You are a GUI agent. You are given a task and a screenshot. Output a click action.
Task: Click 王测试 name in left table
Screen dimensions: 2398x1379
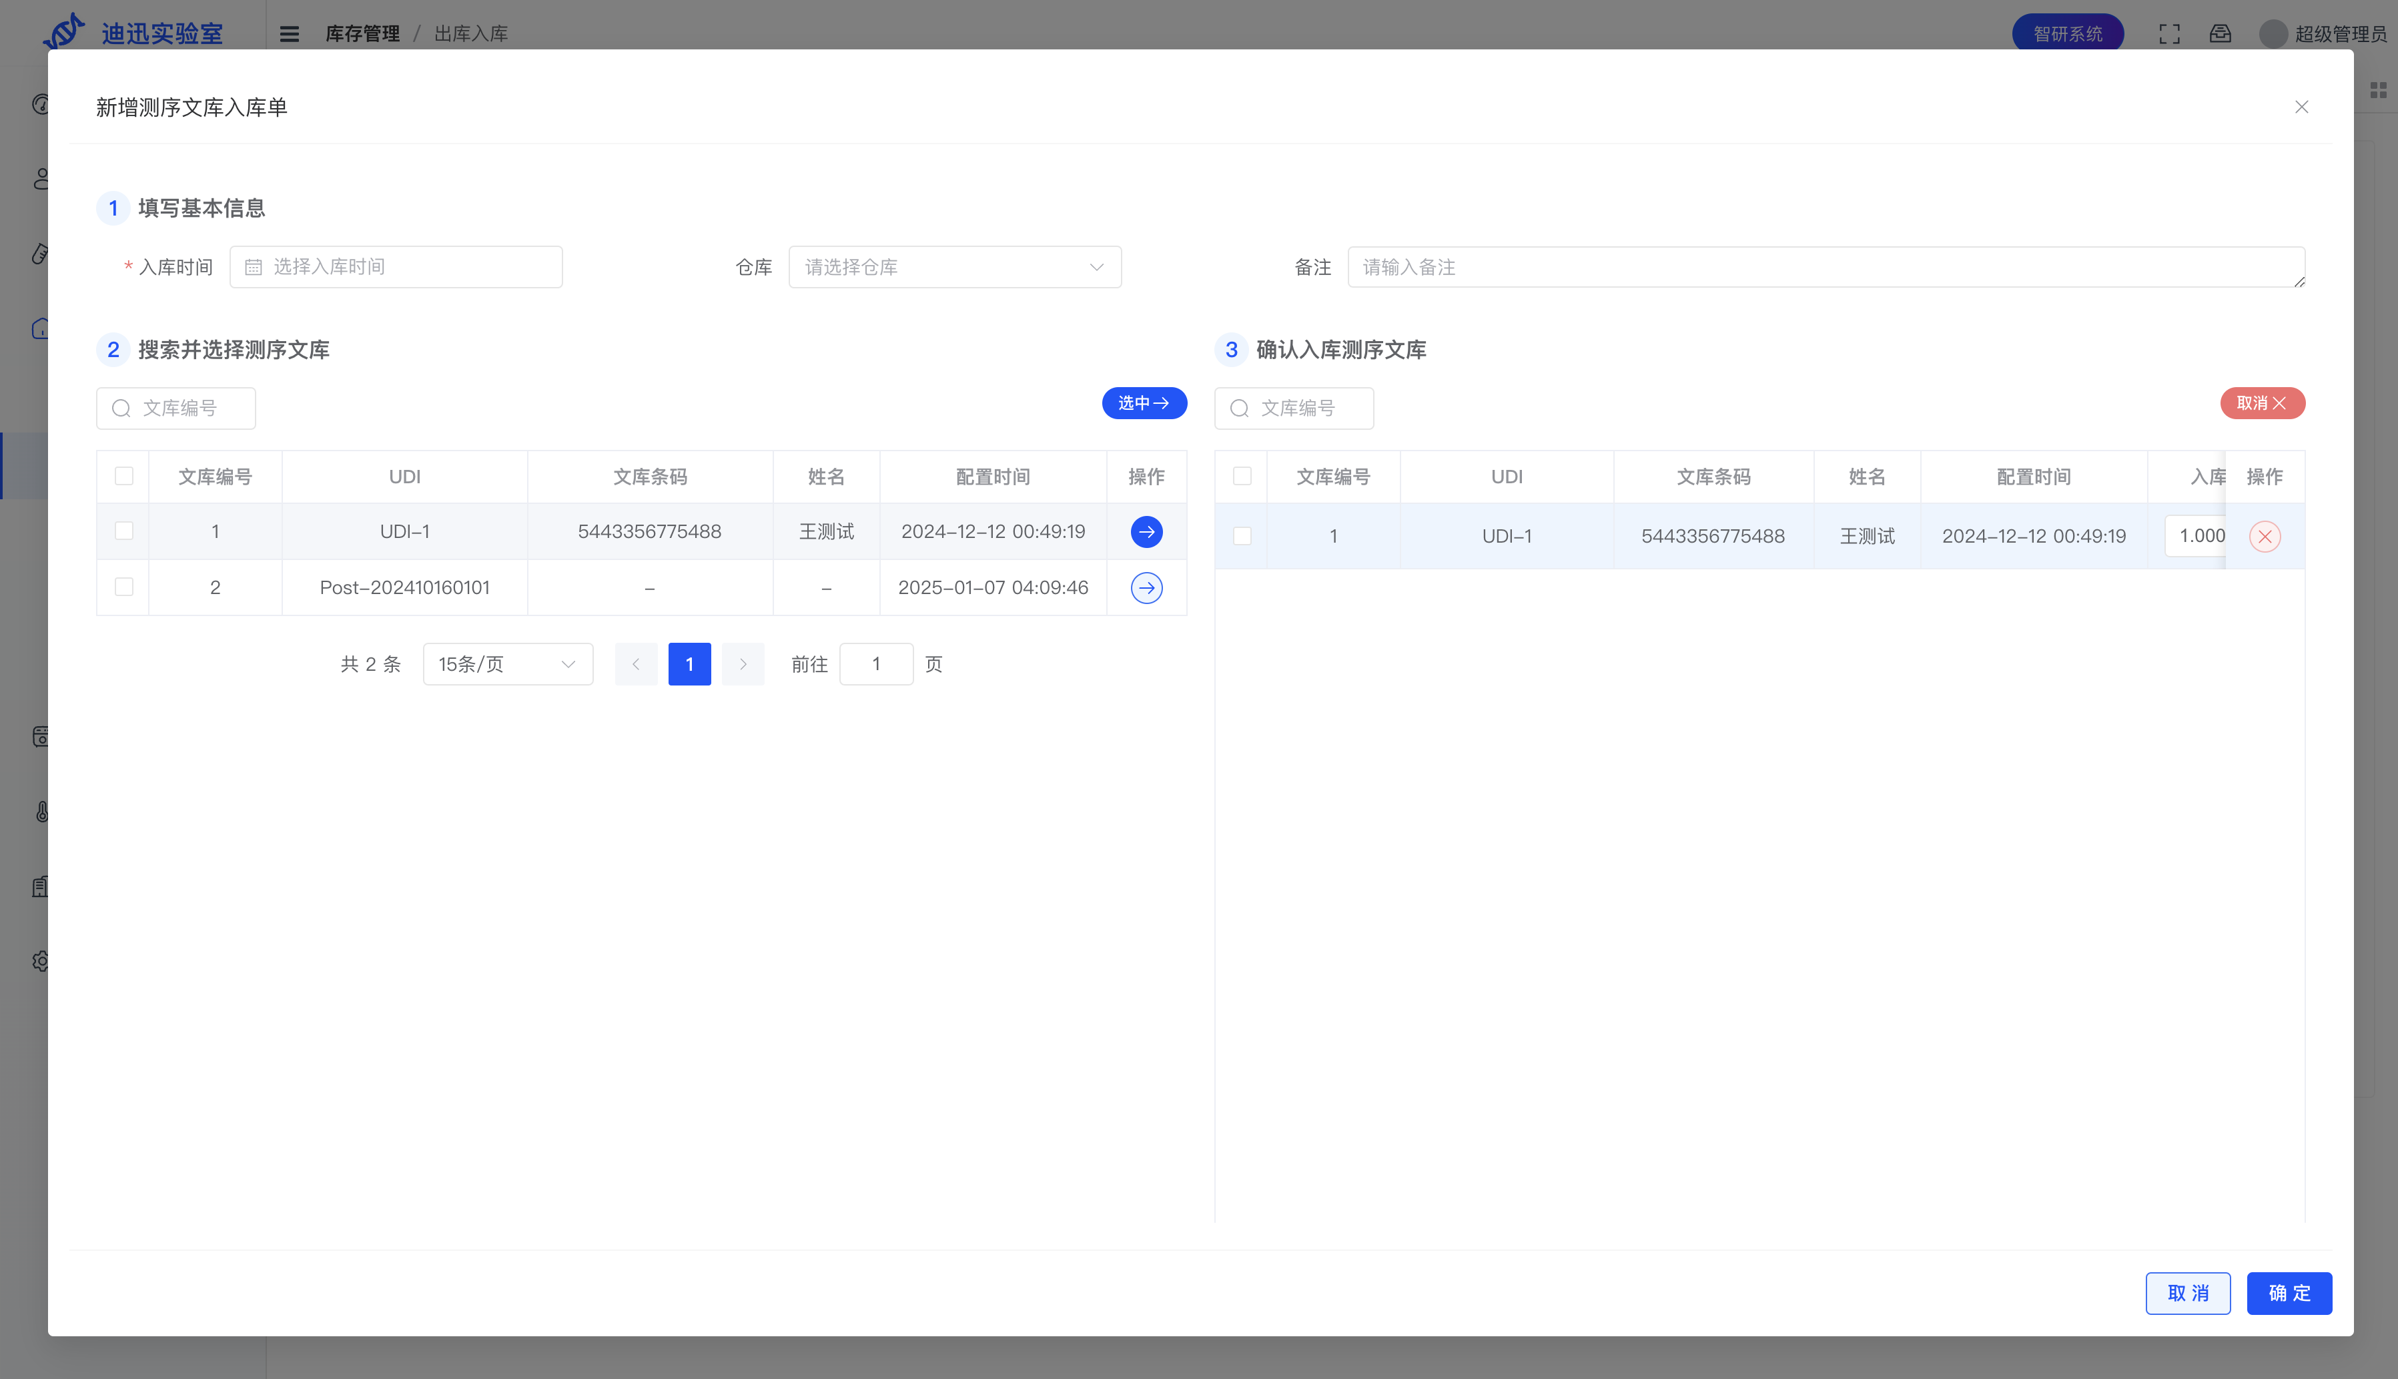[x=825, y=531]
